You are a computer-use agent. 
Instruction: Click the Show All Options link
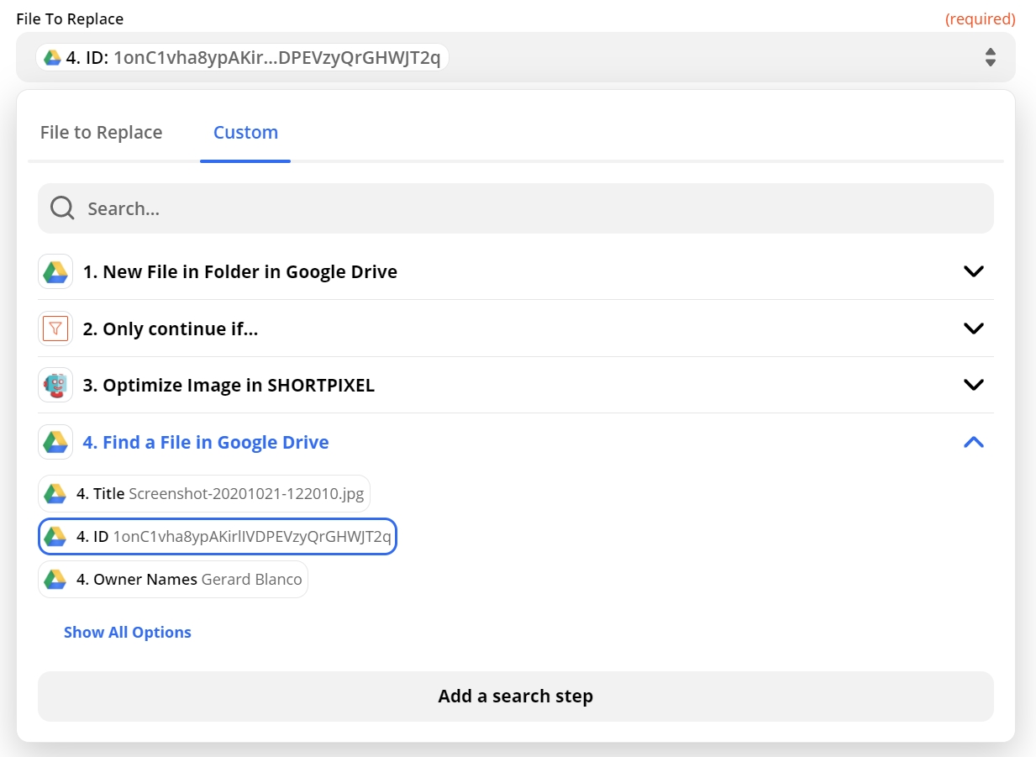128,633
